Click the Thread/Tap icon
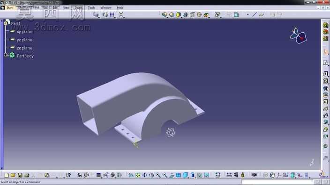The height and width of the screenshot is (185, 330). (x=199, y=14)
